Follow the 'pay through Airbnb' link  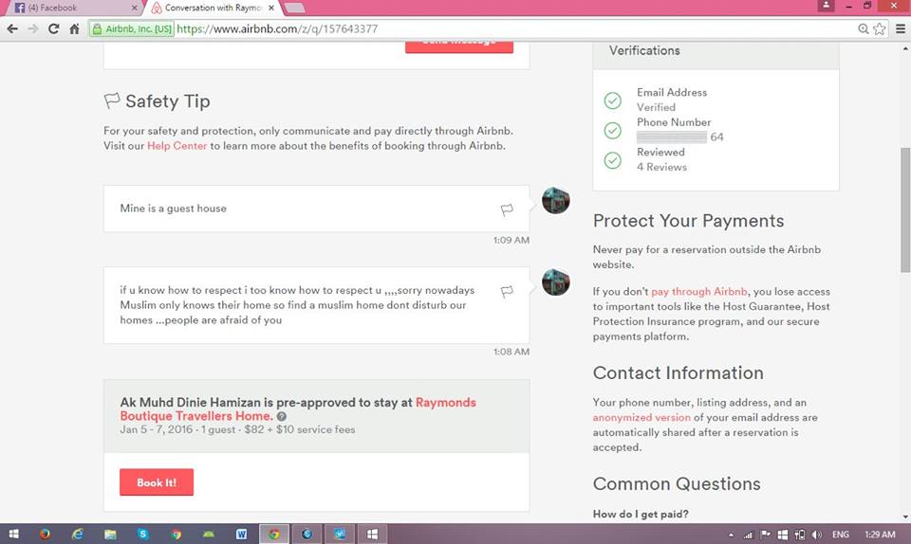click(698, 292)
